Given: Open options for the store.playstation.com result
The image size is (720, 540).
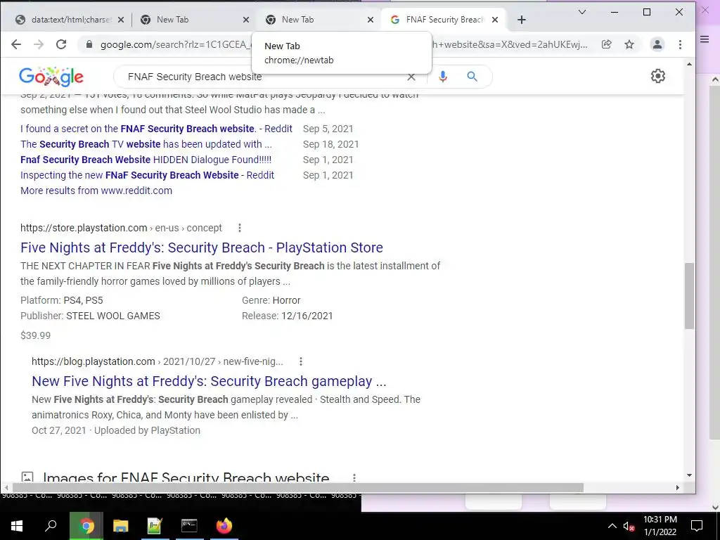Looking at the screenshot, I should click(x=239, y=228).
